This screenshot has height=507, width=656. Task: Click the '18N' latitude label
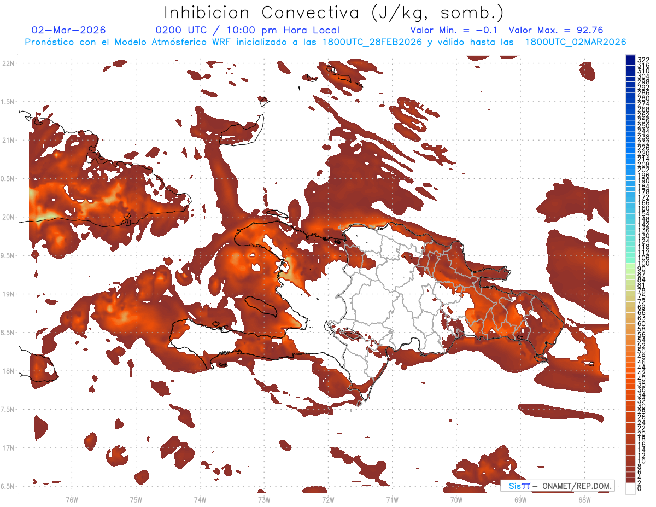pyautogui.click(x=8, y=371)
